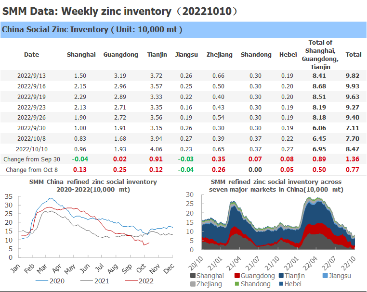Click the Hebei legend color swatch
Image resolution: width=367 pixels, height=292 pixels.
[x=281, y=284]
